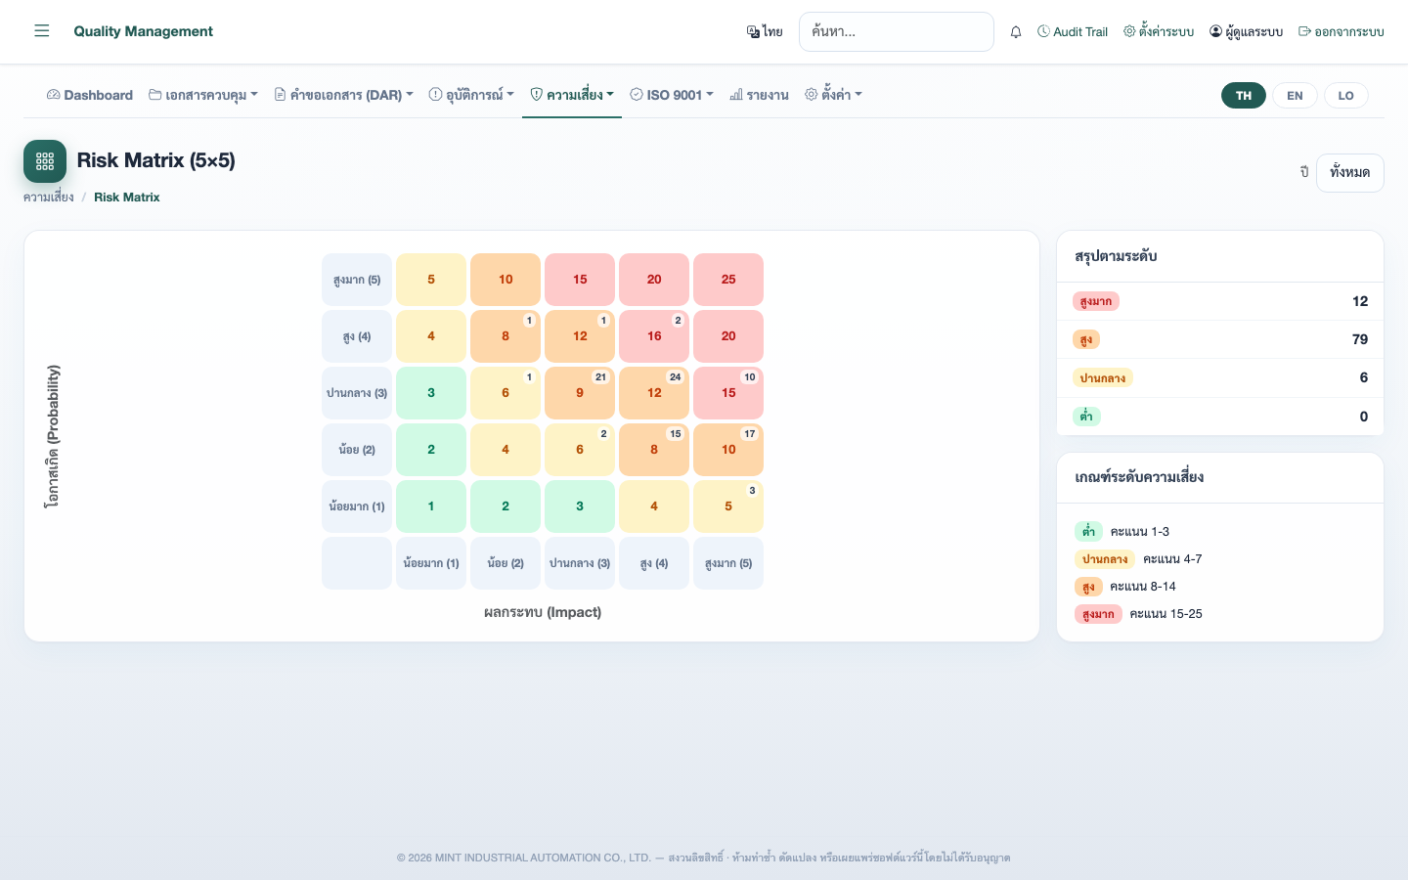Click the น้อยมาก (1) impact column header
The width and height of the screenshot is (1408, 880).
(431, 563)
